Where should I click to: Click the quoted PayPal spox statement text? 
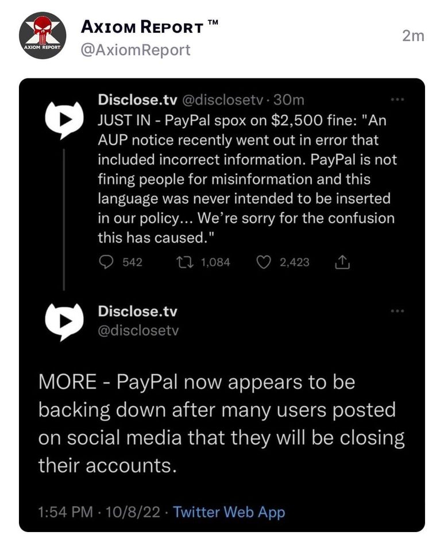coord(247,179)
